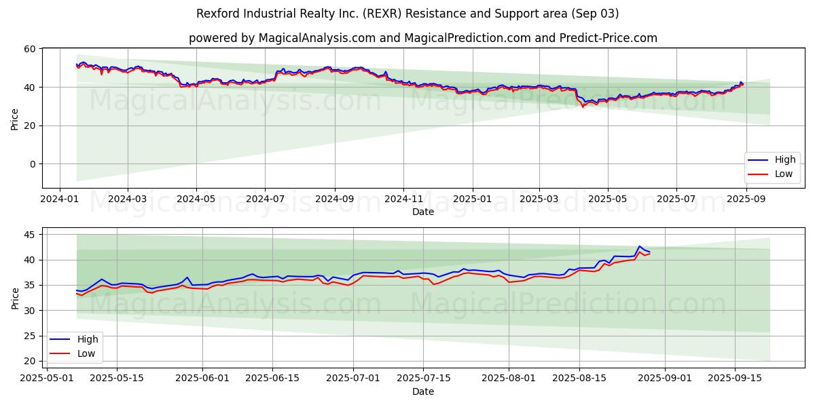This screenshot has width=815, height=407.
Task: Click the '2024-09' x-axis label
Action: 334,199
